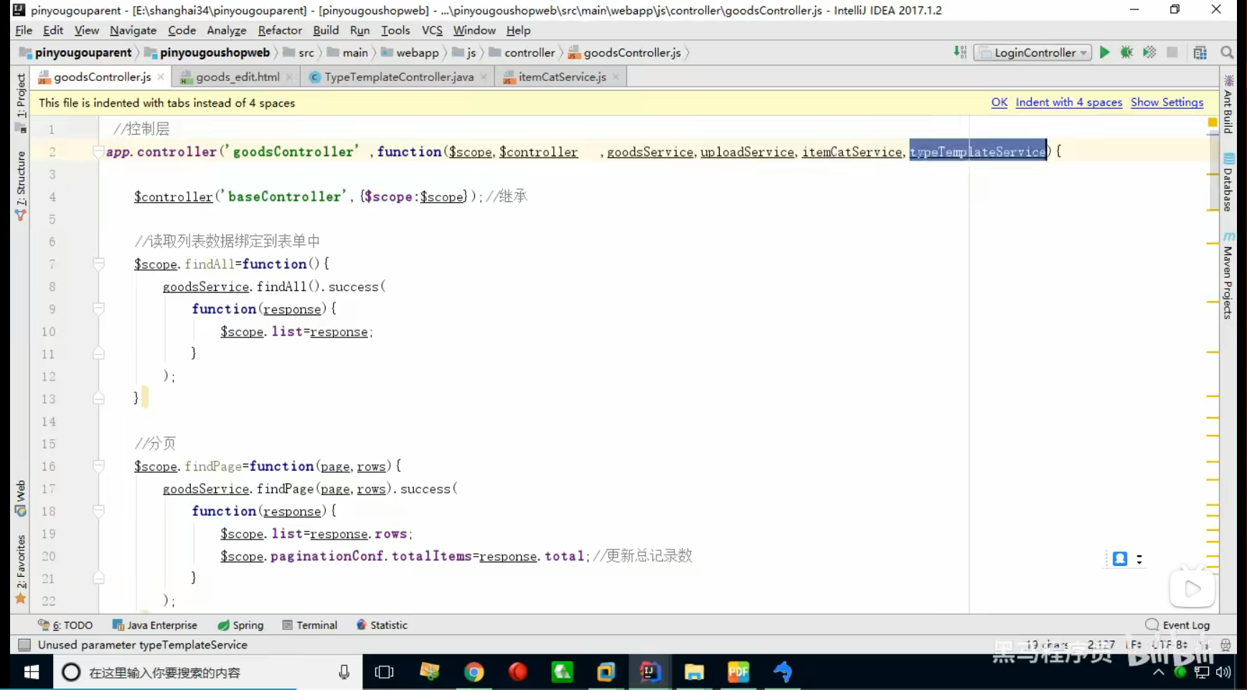Viewport: 1247px width, 690px height.
Task: Open the PDF reader icon on the taskbar
Action: pos(738,672)
